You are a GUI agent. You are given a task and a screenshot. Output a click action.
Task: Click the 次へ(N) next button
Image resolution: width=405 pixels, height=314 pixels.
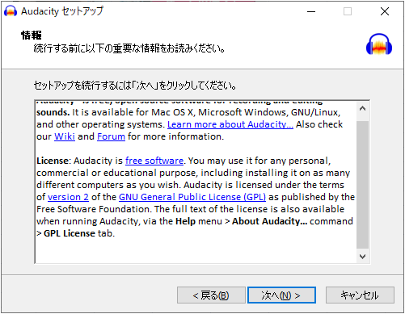click(x=281, y=295)
